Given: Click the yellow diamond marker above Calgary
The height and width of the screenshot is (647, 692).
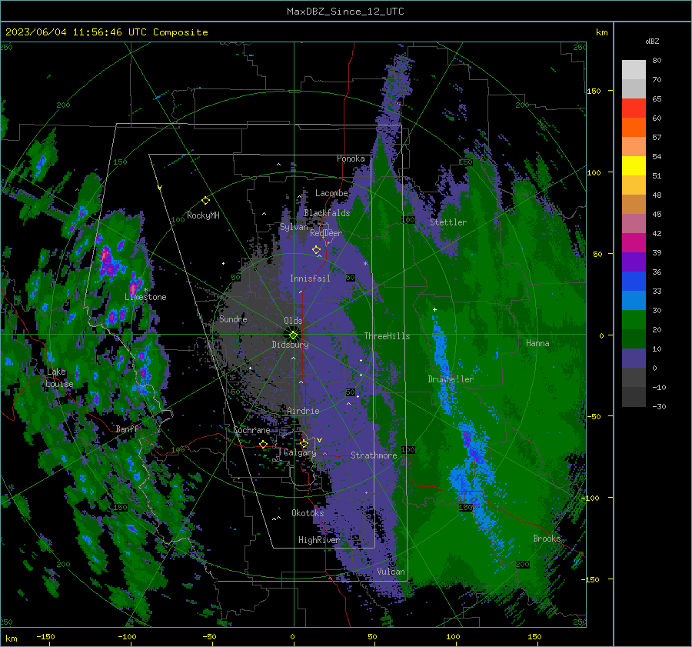Looking at the screenshot, I should [x=304, y=443].
